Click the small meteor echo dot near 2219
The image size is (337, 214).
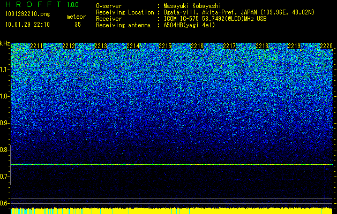pos(304,172)
